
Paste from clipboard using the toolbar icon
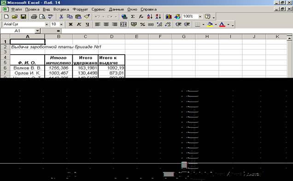click(78, 17)
